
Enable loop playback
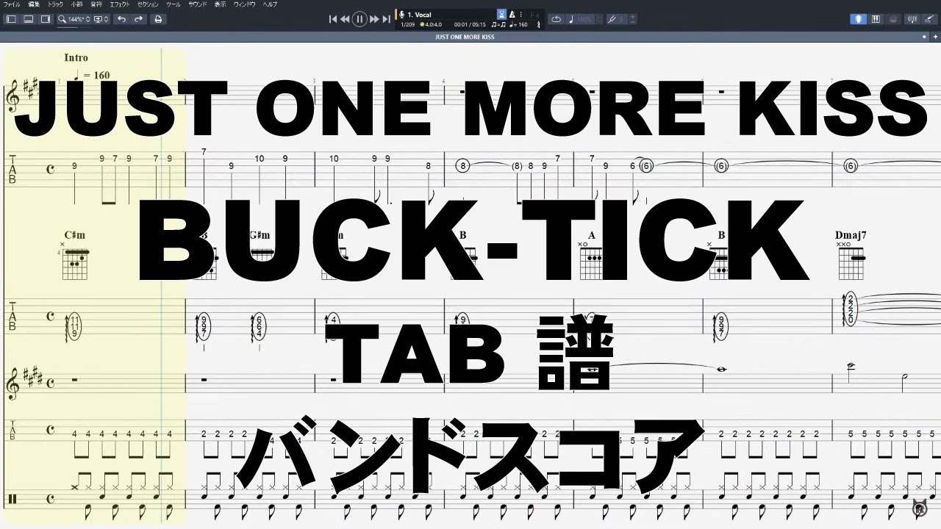[556, 19]
